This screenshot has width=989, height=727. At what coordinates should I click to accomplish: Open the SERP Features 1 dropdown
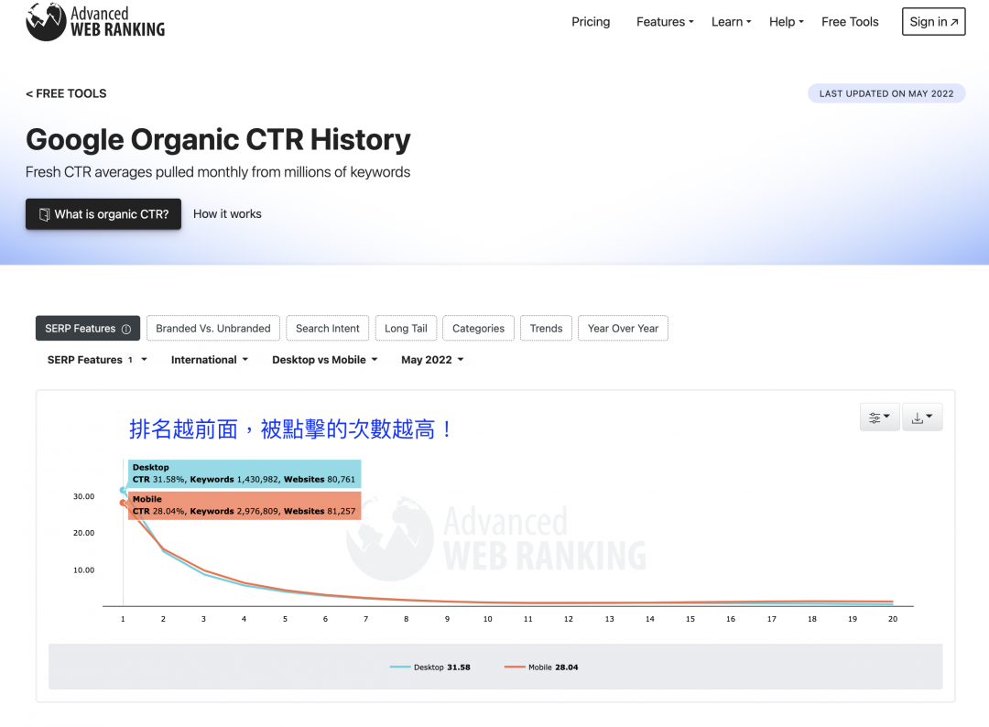point(95,360)
